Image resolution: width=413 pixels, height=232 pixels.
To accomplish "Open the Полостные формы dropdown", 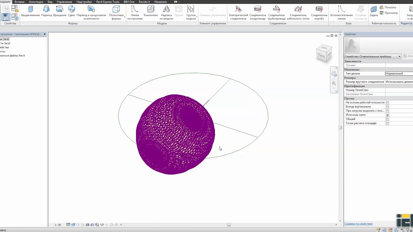I will click(116, 13).
